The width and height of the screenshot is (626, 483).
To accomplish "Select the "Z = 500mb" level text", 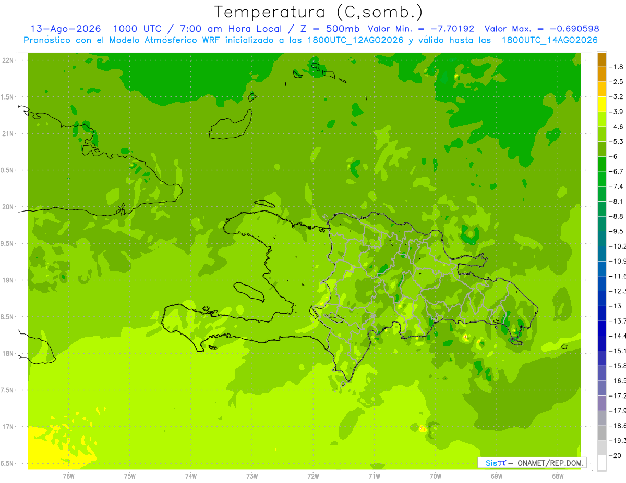I will pos(330,29).
